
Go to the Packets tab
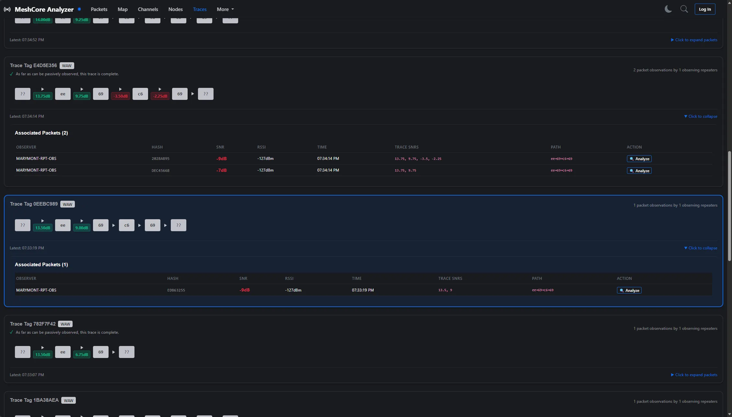click(x=99, y=9)
